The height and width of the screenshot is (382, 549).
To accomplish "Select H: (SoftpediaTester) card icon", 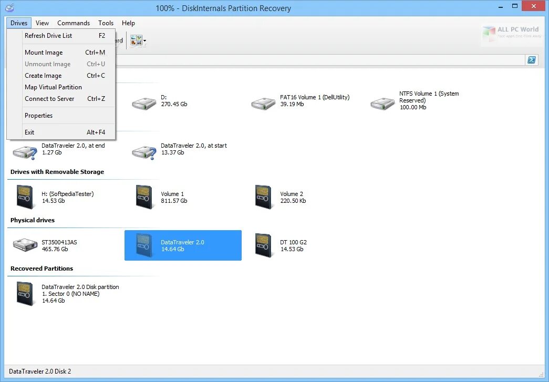I will [25, 197].
